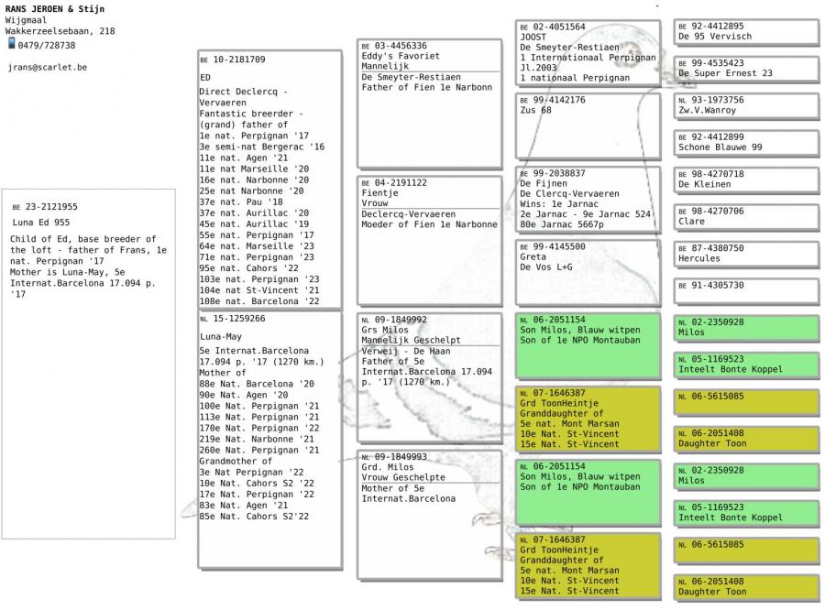Click the Eddy's Favoriet pedigree box

click(429, 103)
